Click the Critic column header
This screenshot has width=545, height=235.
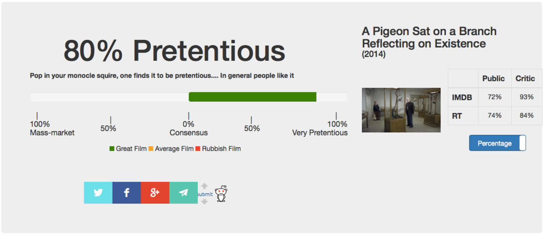tap(525, 78)
